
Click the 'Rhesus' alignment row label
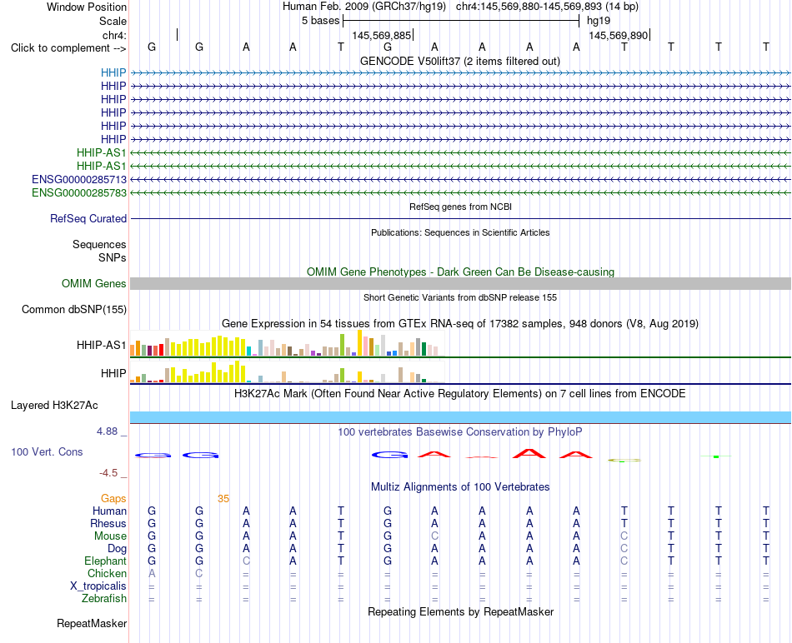pyautogui.click(x=108, y=523)
